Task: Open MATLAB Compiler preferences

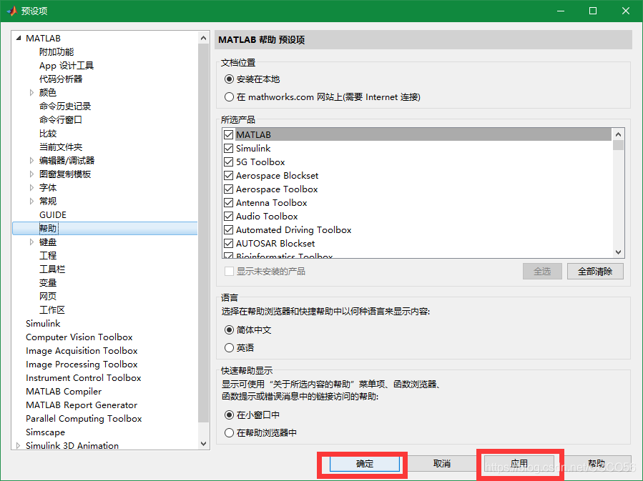Action: pos(64,391)
